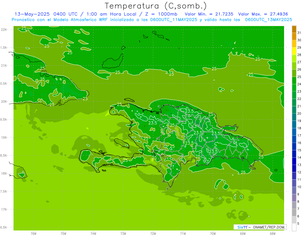Click the 6.5N latitude label

coord(4,227)
